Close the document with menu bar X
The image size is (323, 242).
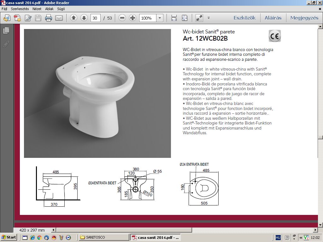point(320,9)
